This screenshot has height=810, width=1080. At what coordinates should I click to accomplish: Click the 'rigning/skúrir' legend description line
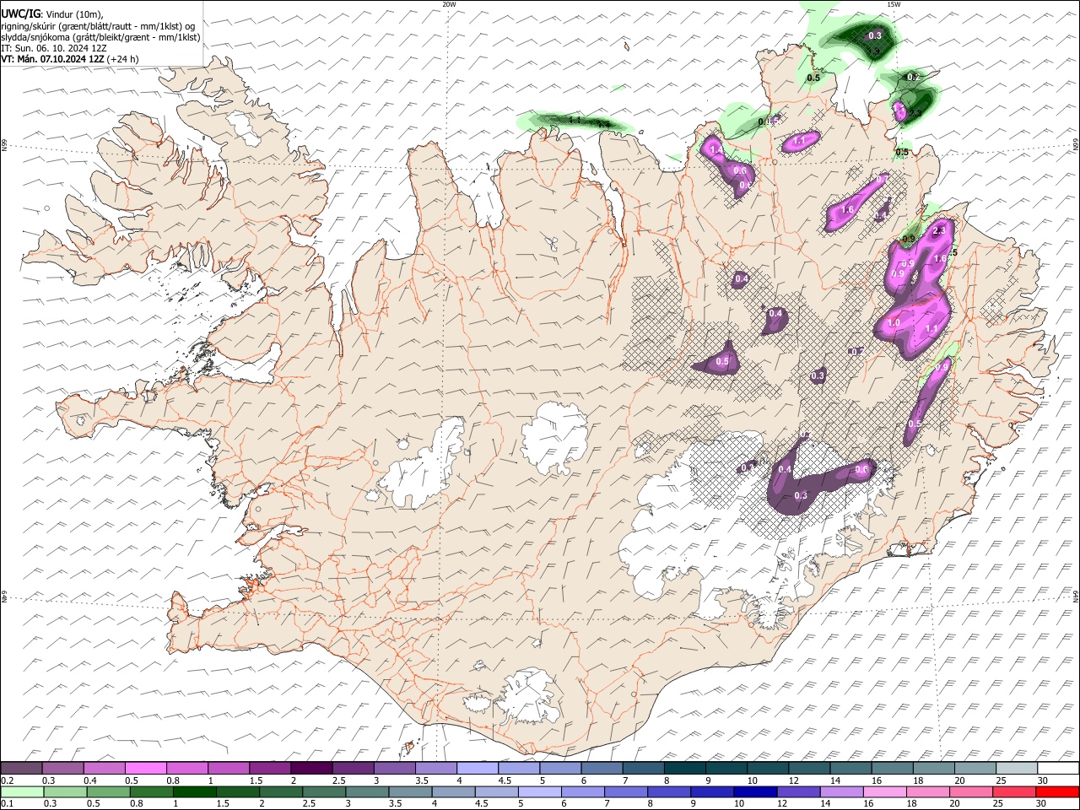tap(98, 25)
